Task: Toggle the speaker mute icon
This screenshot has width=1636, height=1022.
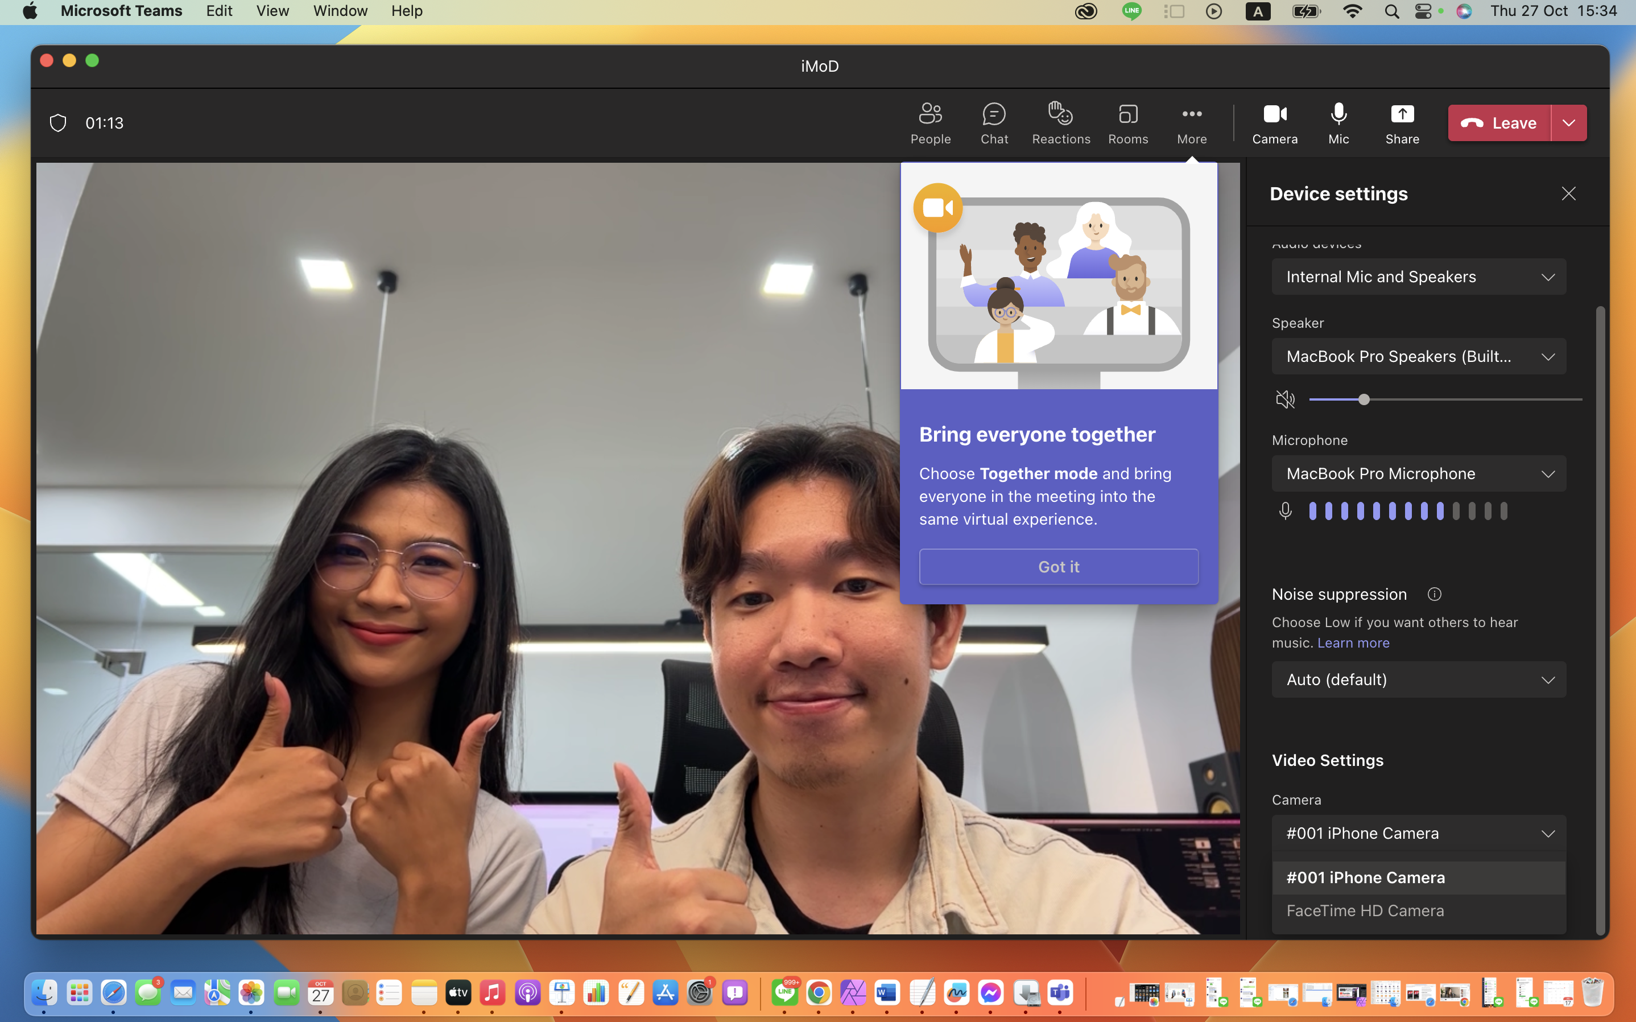Action: (1285, 399)
